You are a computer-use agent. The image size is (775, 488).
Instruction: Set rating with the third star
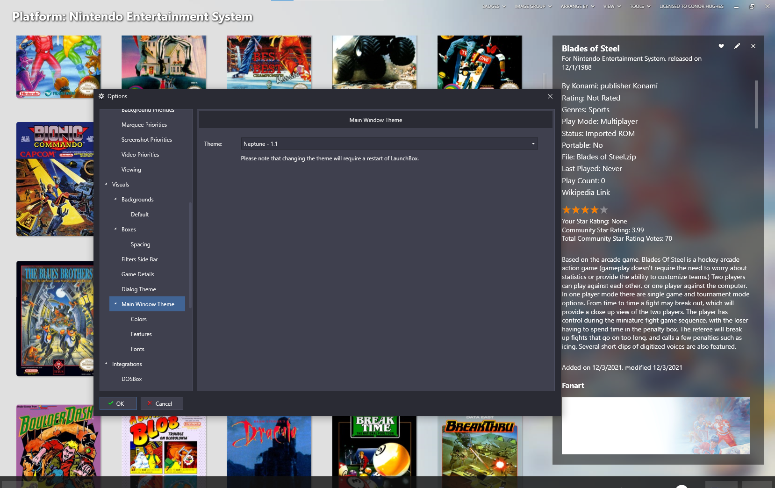[x=585, y=210]
